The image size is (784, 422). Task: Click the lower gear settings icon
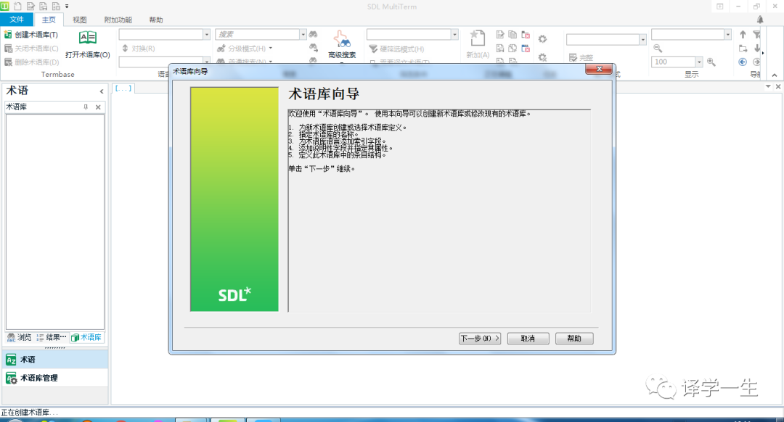click(542, 57)
